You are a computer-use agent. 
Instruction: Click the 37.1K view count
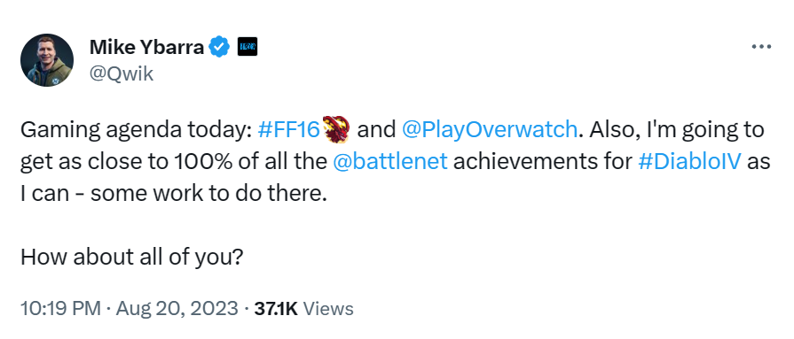(x=276, y=308)
